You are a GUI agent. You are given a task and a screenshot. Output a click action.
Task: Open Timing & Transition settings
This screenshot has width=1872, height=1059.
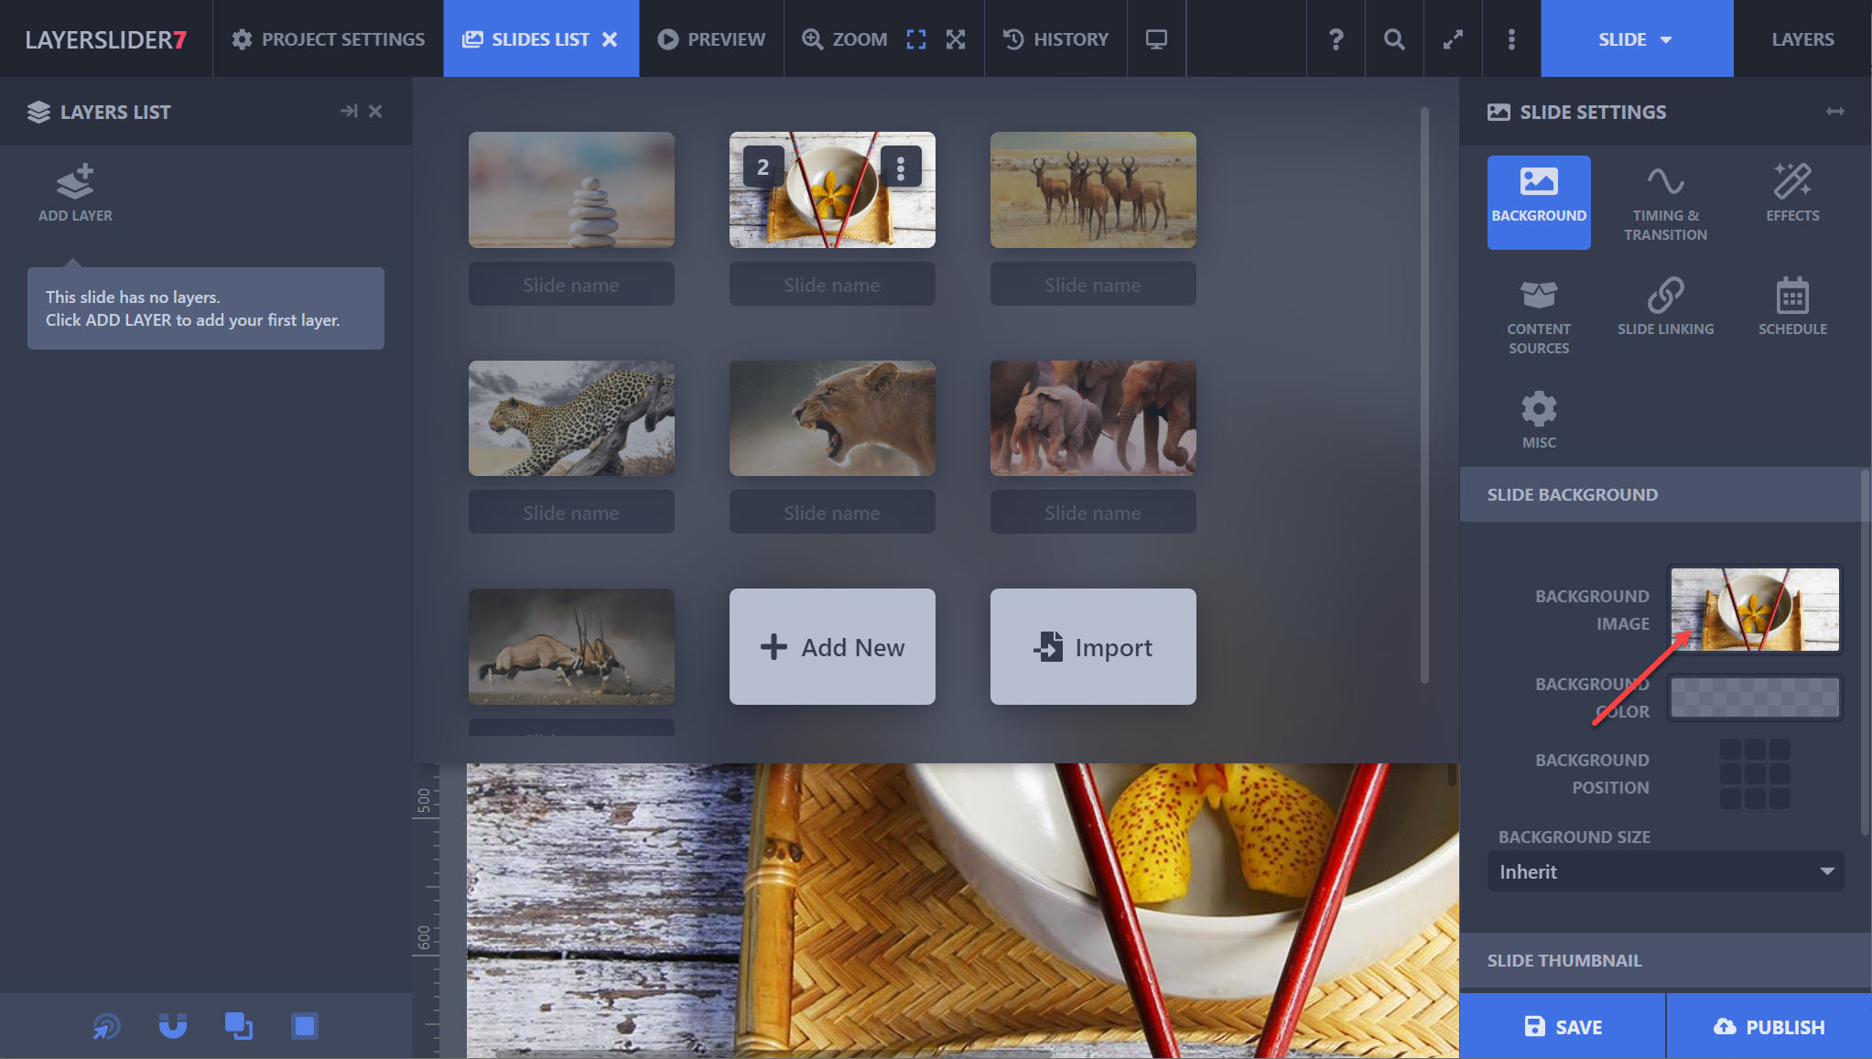tap(1665, 202)
